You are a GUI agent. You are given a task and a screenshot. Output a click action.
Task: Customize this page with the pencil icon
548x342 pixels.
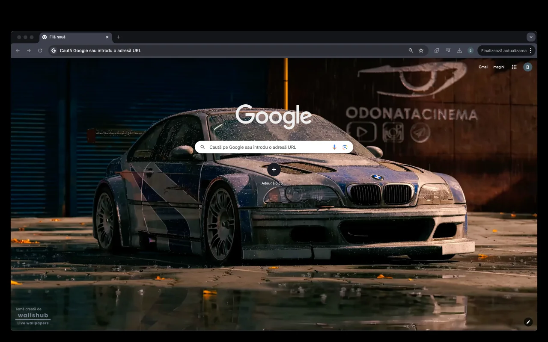(528, 322)
